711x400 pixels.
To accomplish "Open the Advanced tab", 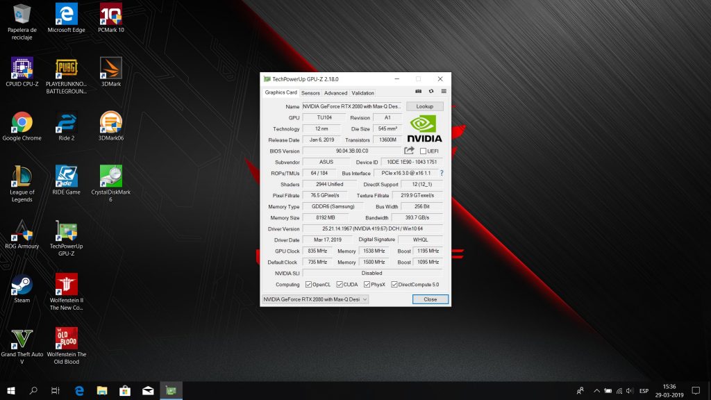I will click(x=335, y=93).
